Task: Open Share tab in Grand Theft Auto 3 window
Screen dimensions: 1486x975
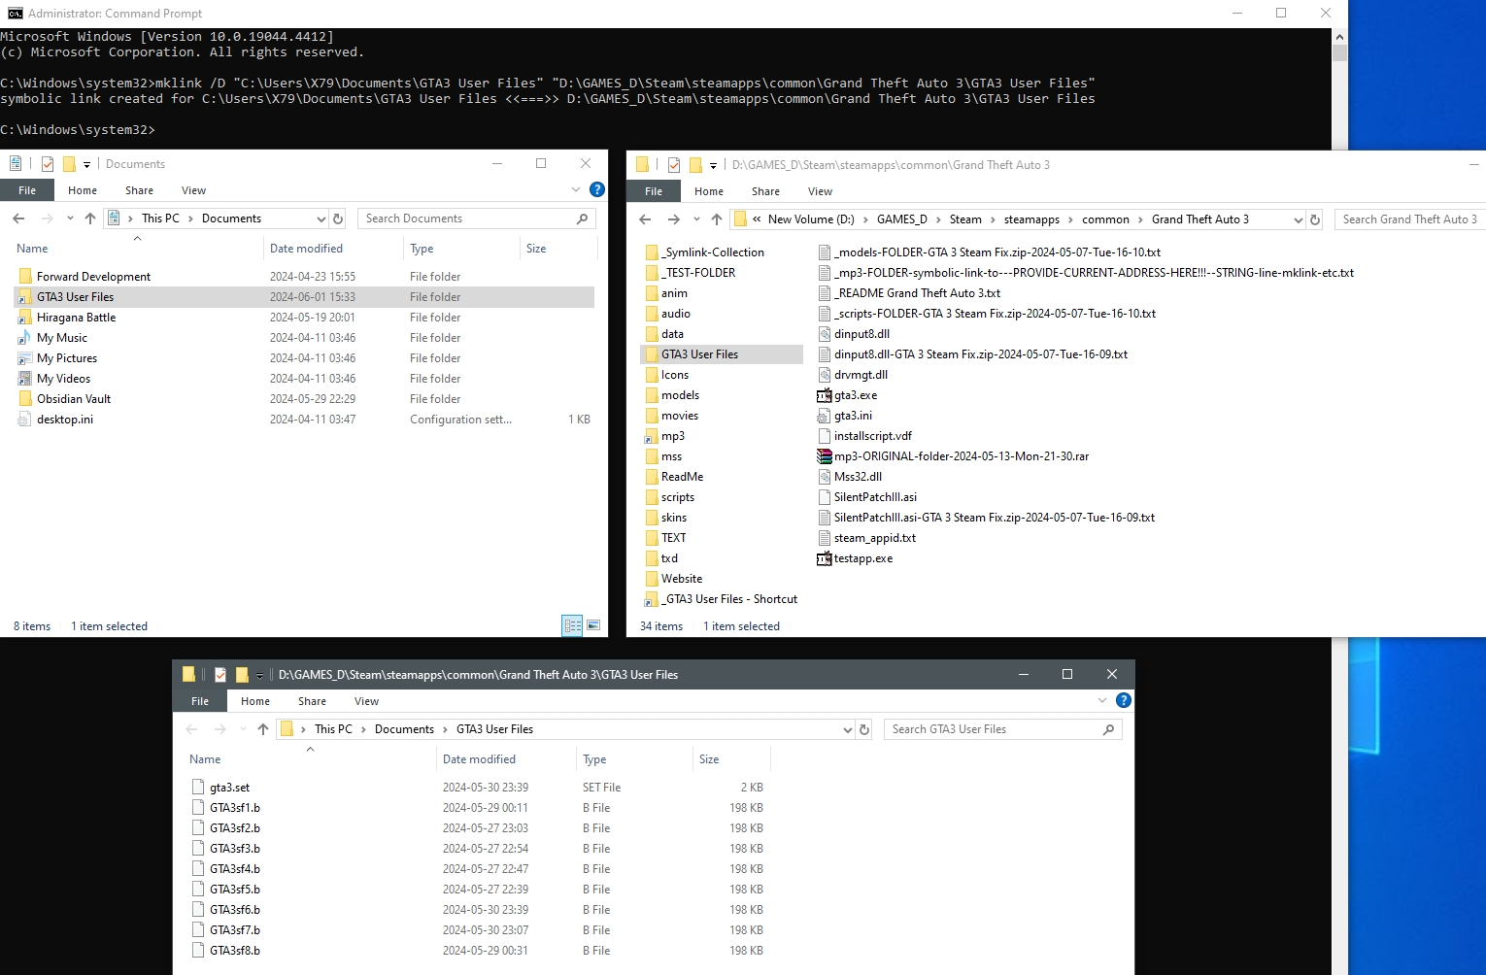Action: 765,191
